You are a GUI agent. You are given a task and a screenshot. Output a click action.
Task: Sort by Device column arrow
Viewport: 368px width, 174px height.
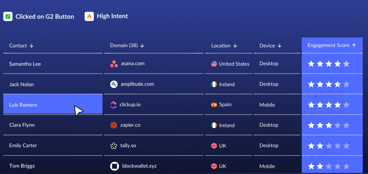(280, 46)
